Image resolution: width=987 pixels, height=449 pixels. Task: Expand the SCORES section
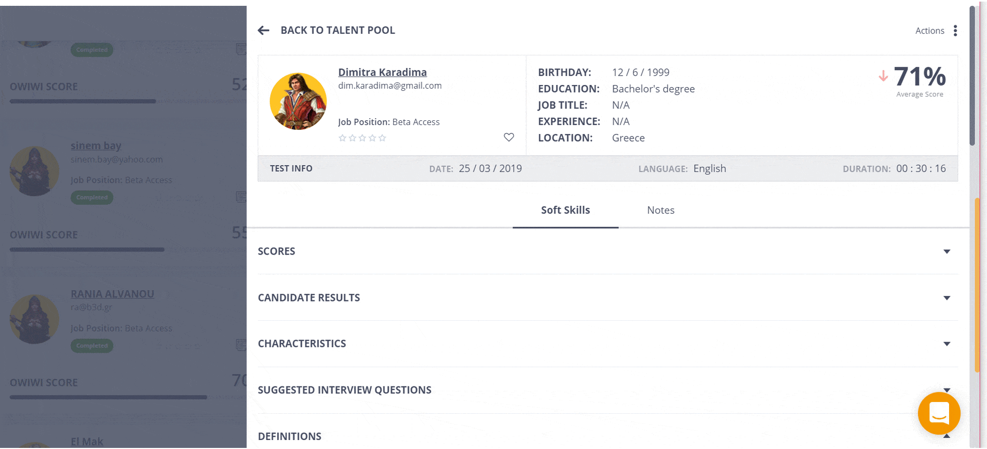click(x=608, y=251)
